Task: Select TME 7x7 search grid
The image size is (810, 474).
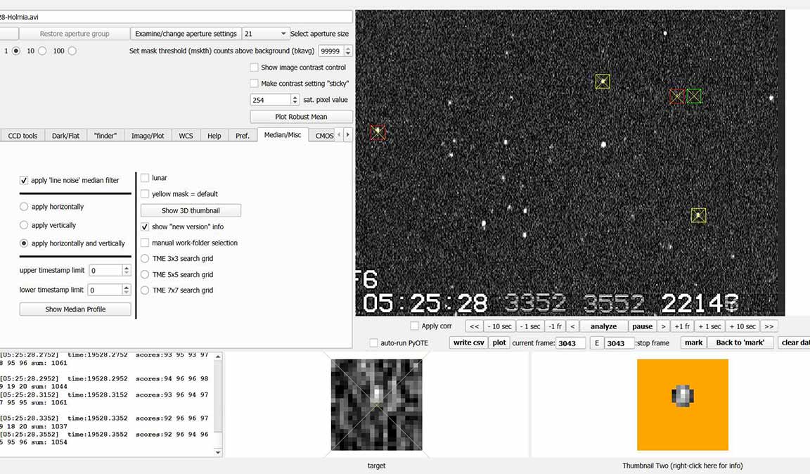Action: click(x=145, y=290)
